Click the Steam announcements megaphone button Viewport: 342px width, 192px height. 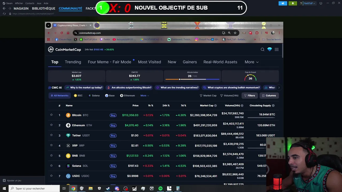[283, 3]
